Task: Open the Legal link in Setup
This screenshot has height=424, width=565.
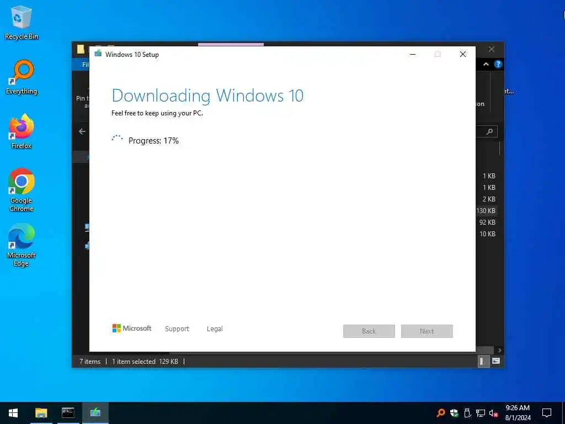Action: pos(215,329)
